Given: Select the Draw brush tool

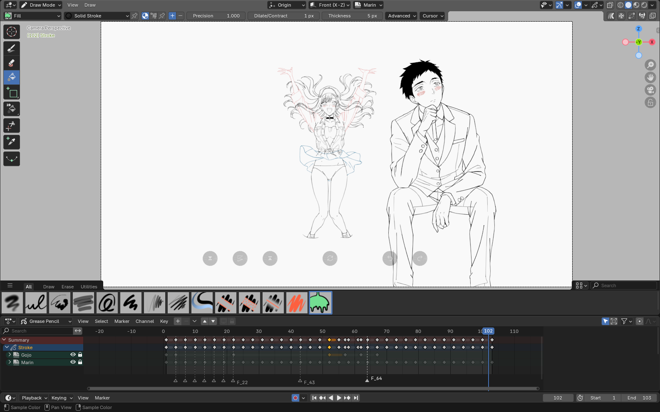Looking at the screenshot, I should (x=12, y=48).
